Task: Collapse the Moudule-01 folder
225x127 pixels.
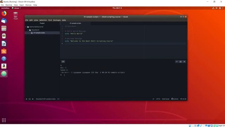Action: [28, 30]
